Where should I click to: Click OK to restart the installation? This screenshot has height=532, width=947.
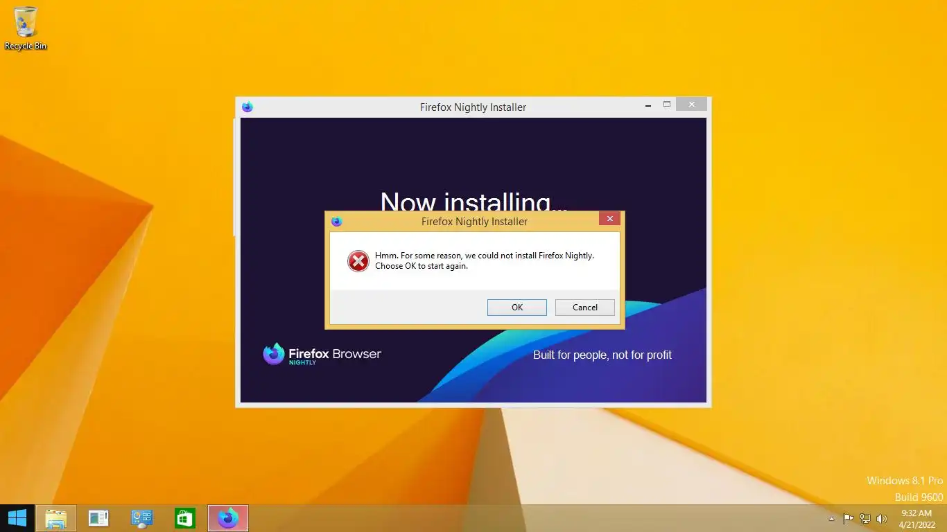516,308
